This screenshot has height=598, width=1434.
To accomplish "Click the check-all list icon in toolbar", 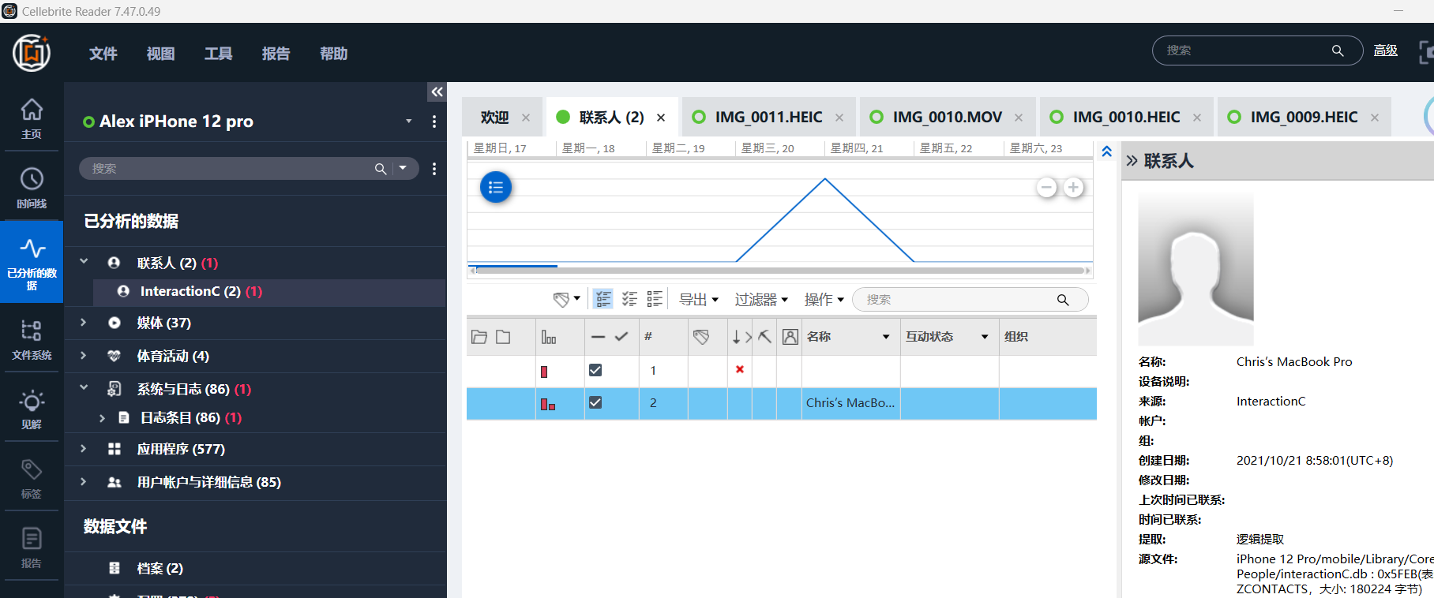I will pos(629,299).
